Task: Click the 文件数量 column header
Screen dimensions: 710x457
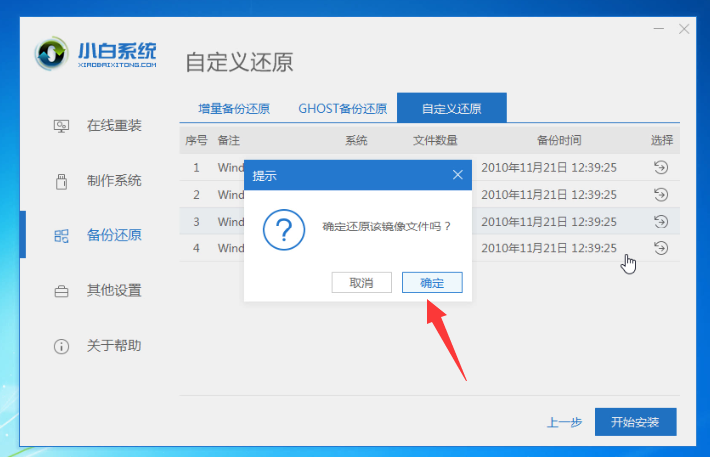Action: [x=435, y=140]
